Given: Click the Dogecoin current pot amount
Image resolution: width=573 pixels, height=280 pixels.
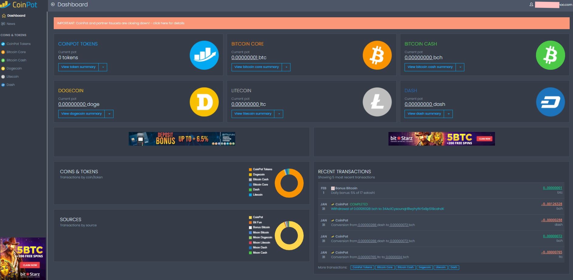Looking at the screenshot, I should [72, 104].
